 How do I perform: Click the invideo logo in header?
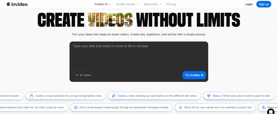pos(17,4)
